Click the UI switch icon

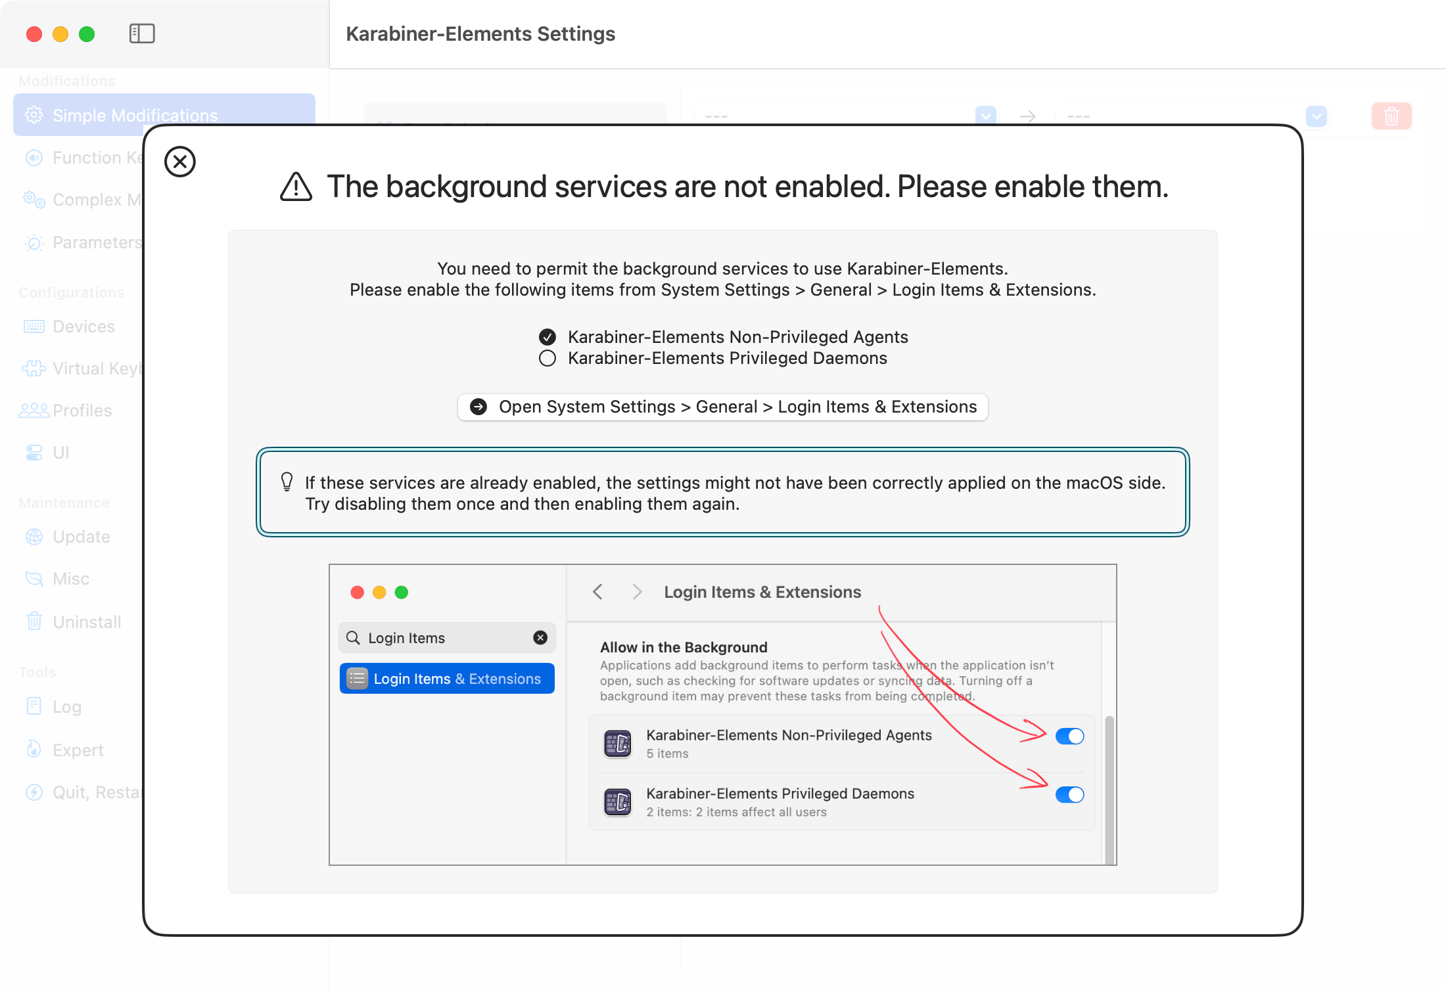34,453
